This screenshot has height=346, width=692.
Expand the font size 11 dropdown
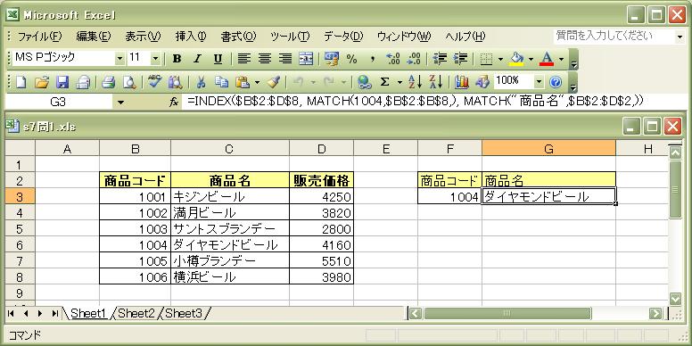(x=155, y=59)
